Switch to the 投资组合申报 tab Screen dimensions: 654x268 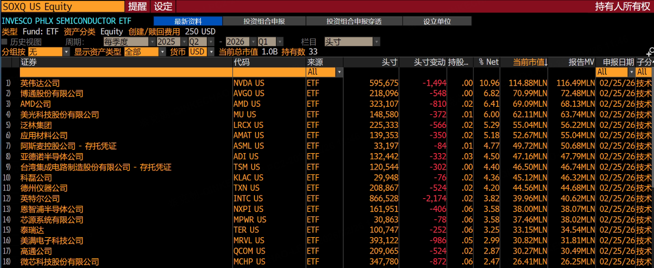coord(264,21)
